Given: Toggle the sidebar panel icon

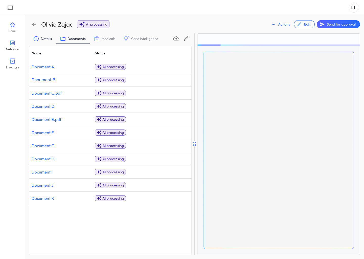Looking at the screenshot, I should 10,8.
